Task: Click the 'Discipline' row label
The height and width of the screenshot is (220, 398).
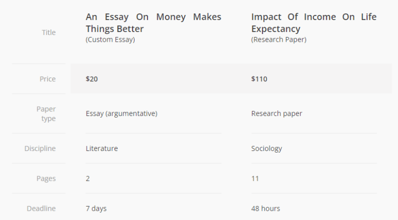Action: 40,148
